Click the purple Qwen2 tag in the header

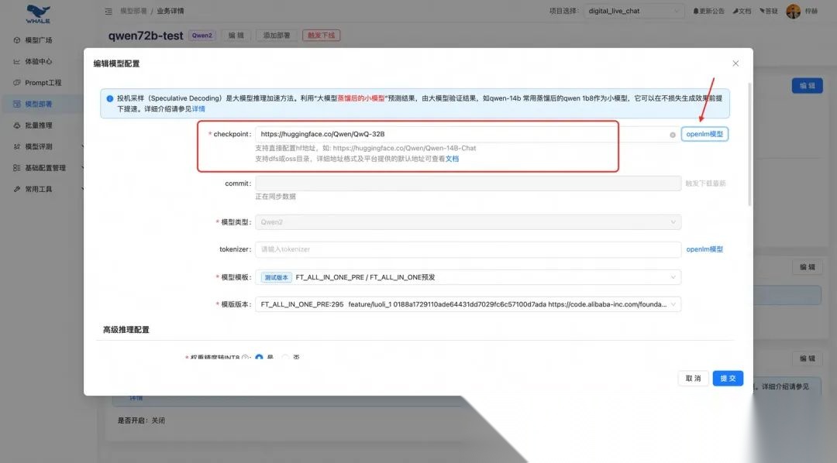(x=201, y=36)
